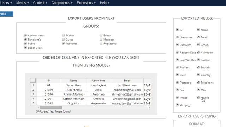This screenshot has width=226, height=127.
Task: Toggle the Email exported field checkbox
Action: 198,37
